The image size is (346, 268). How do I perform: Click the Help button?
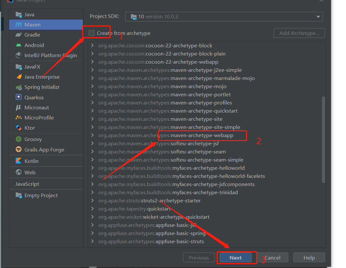(x=309, y=258)
